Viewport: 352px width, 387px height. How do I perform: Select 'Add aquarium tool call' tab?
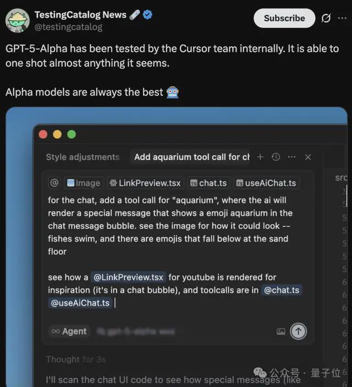[x=191, y=157]
